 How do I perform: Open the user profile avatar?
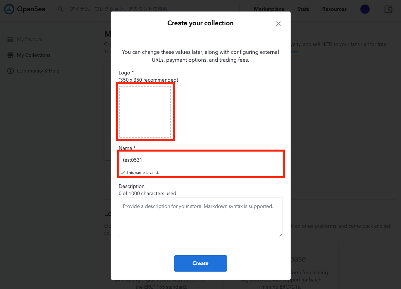(x=365, y=9)
